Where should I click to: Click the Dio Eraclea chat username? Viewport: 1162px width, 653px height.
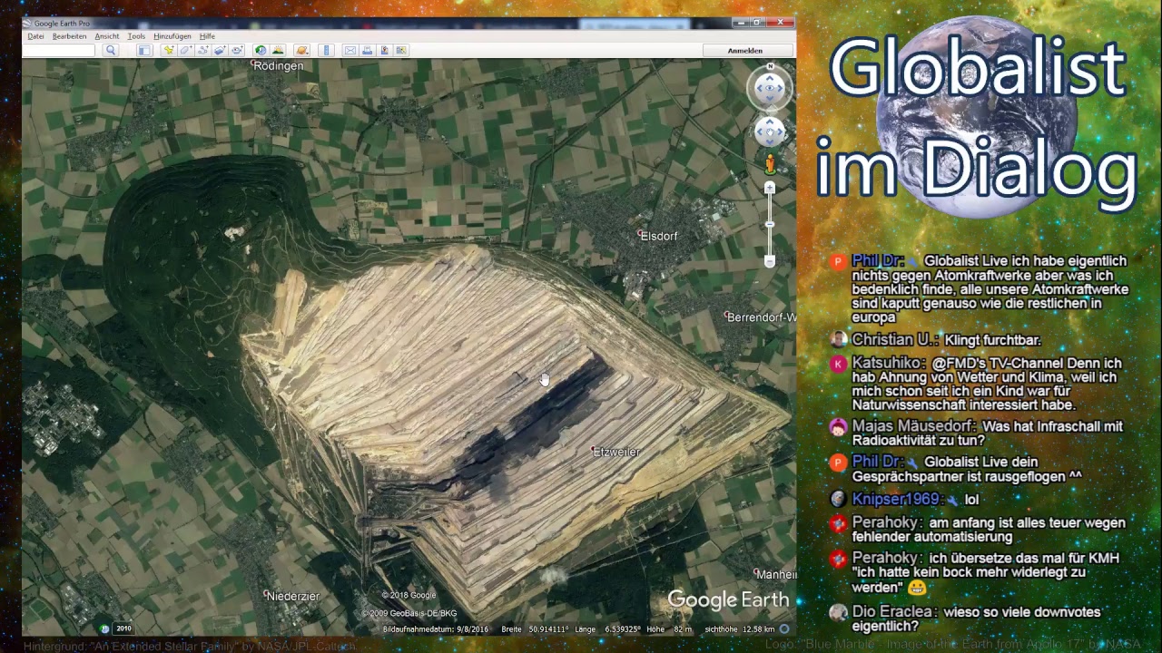tap(894, 612)
